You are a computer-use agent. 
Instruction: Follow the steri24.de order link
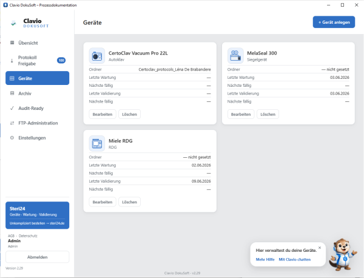click(37, 223)
